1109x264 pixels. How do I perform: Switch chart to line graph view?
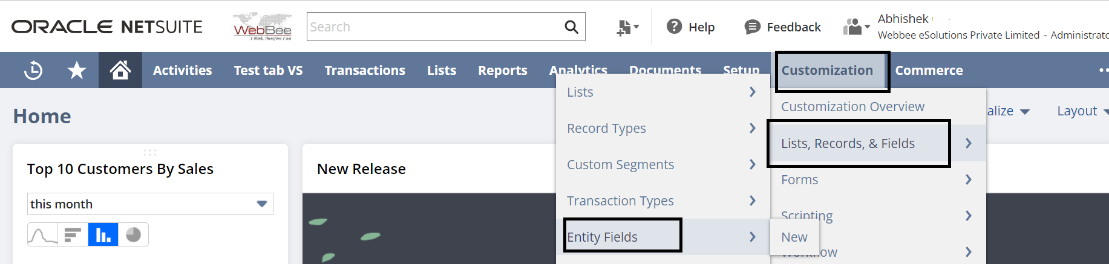click(x=42, y=234)
